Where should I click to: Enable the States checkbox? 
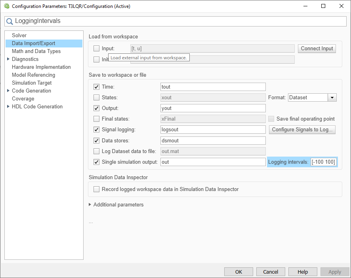pos(97,98)
